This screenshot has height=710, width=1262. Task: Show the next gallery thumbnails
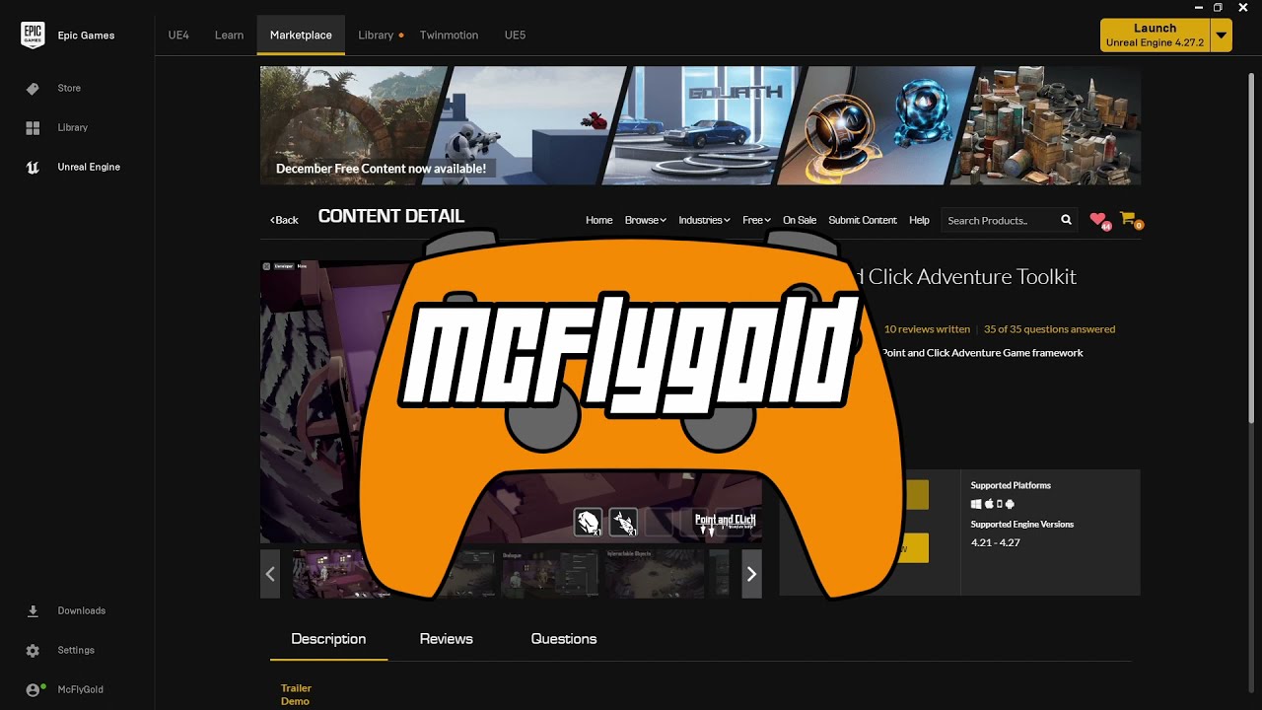click(751, 574)
